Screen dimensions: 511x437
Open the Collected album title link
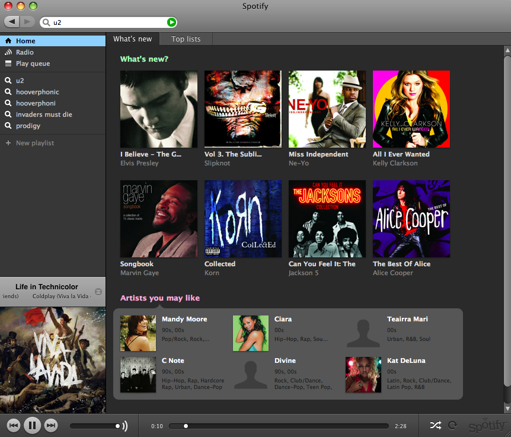coord(220,264)
